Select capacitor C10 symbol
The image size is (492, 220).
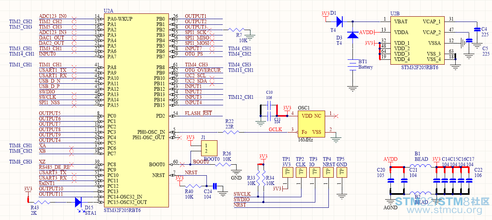tap(269, 106)
